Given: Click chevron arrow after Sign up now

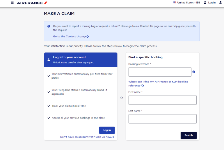Looking at the screenshot, I should click(113, 137).
